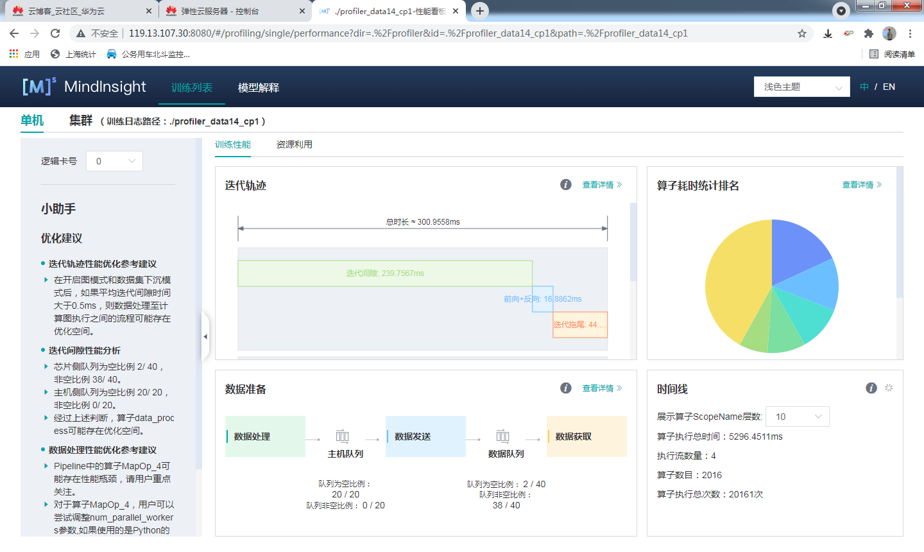Open the 训练列表 menu item

coord(192,87)
